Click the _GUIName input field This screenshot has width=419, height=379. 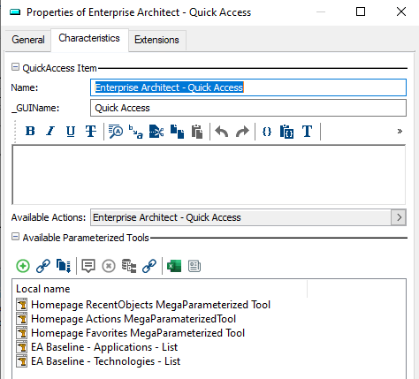click(248, 108)
